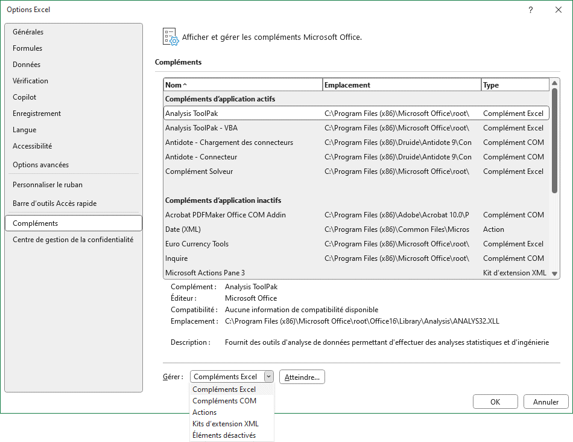Select the Compléments category
This screenshot has height=442, width=573.
pos(74,223)
